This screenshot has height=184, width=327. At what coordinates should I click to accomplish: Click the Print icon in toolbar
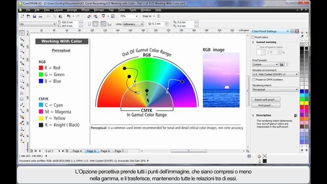[x=40, y=16]
